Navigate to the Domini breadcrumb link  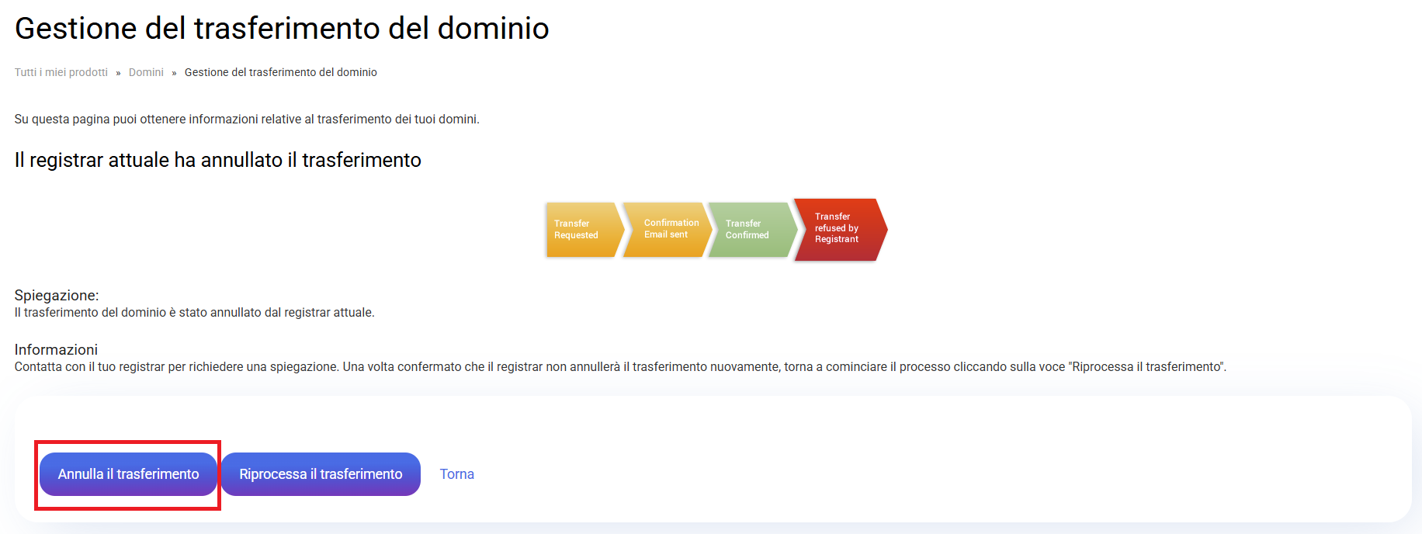pyautogui.click(x=146, y=72)
